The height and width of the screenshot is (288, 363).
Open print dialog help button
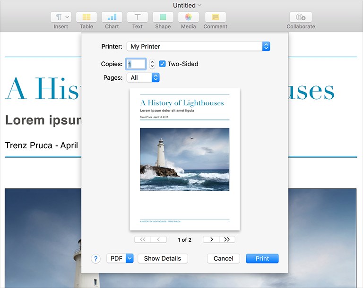(x=95, y=259)
